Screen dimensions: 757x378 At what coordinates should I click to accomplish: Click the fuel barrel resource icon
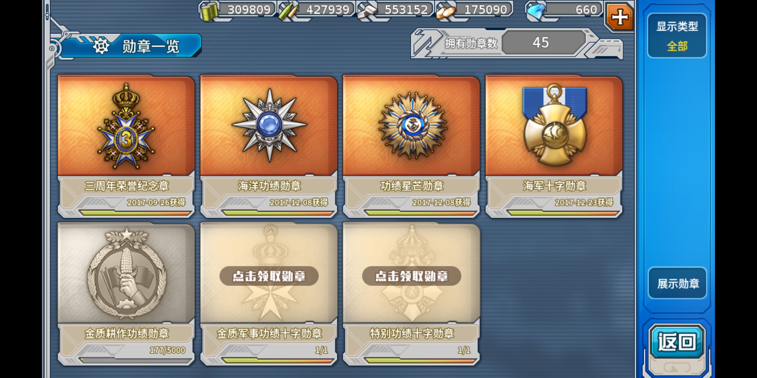[209, 11]
